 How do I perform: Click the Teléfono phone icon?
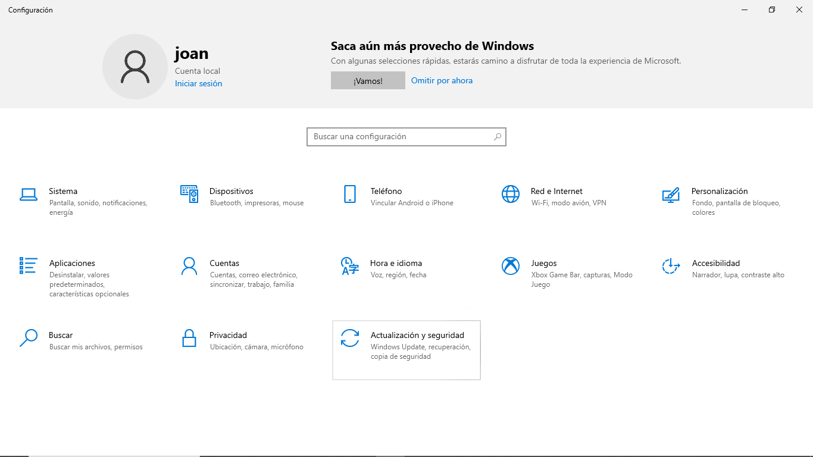[350, 194]
